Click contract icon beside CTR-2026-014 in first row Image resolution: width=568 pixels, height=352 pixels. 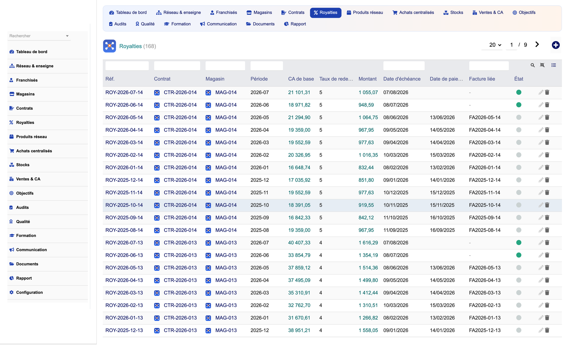click(x=157, y=93)
